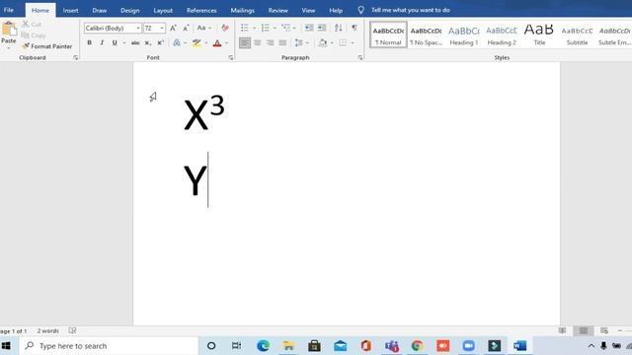This screenshot has height=355, width=632.
Task: Justify the text
Action: pos(283,42)
